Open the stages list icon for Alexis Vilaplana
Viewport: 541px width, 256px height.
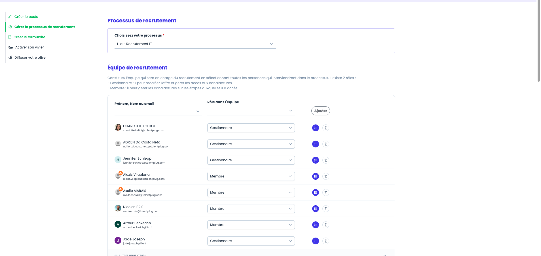(x=315, y=176)
